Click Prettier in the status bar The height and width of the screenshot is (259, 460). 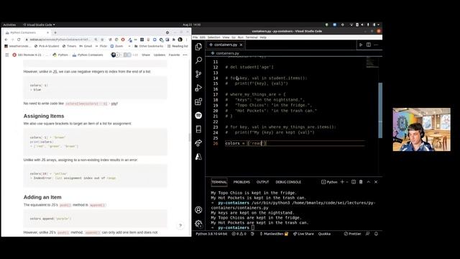(x=352, y=234)
